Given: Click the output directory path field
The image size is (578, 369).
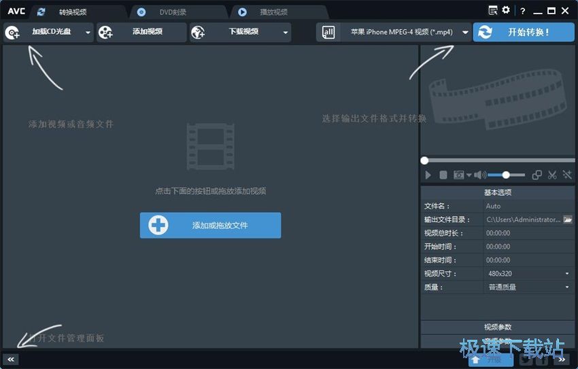Looking at the screenshot, I should click(x=523, y=219).
